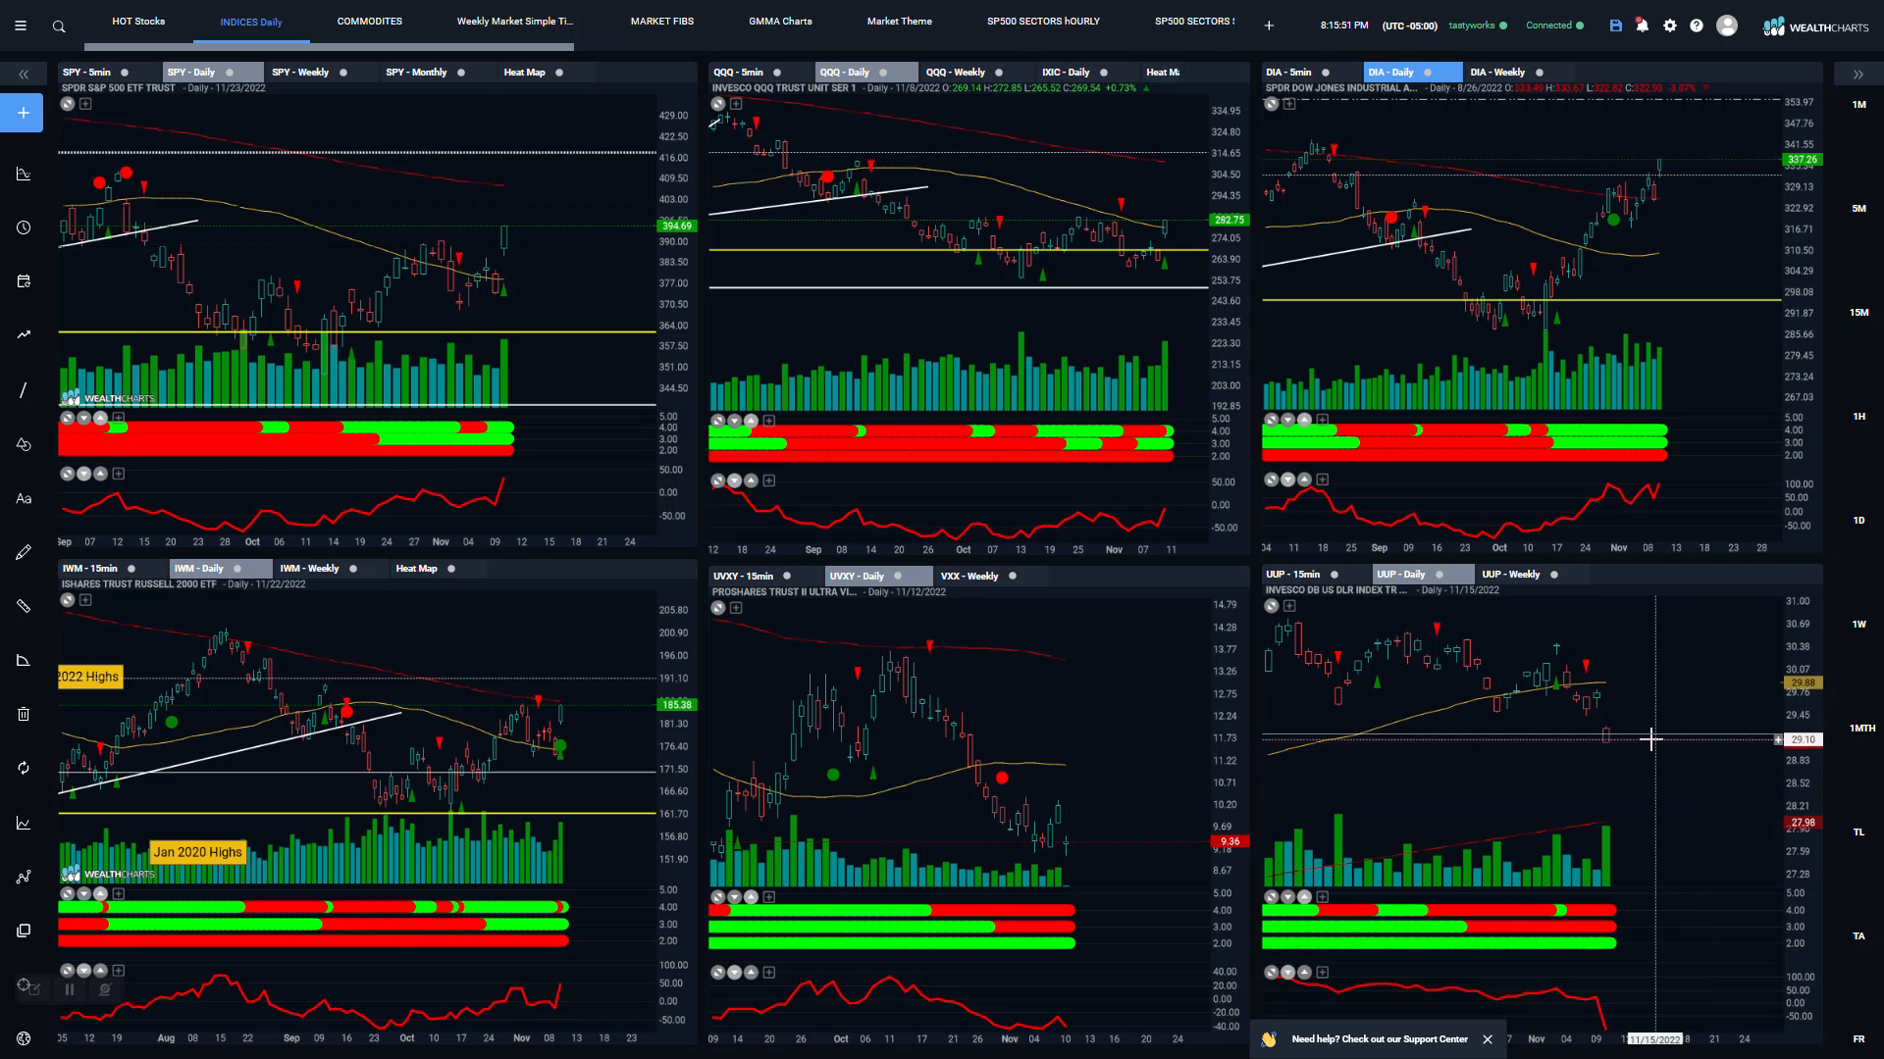Toggle dot on SPY - Monthly tab
The height and width of the screenshot is (1059, 1884).
[461, 73]
